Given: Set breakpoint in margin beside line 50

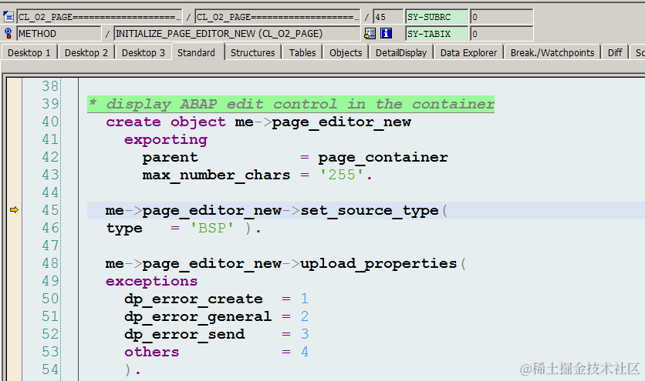Looking at the screenshot, I should [x=14, y=298].
